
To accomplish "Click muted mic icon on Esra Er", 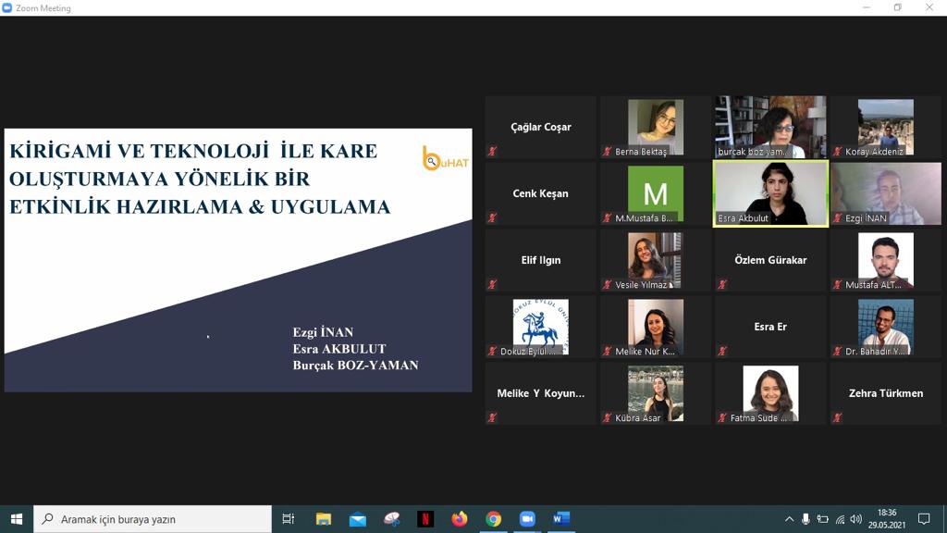I will [x=722, y=351].
